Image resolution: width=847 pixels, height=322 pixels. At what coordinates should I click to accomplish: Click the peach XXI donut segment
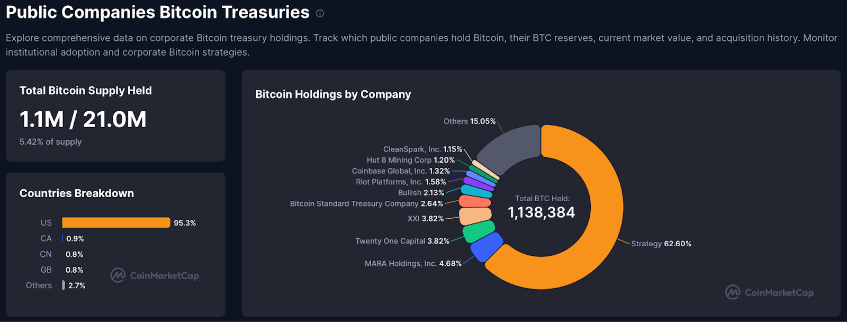[x=475, y=216]
